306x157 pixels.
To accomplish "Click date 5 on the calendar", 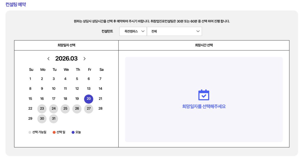I will (x=77, y=79).
